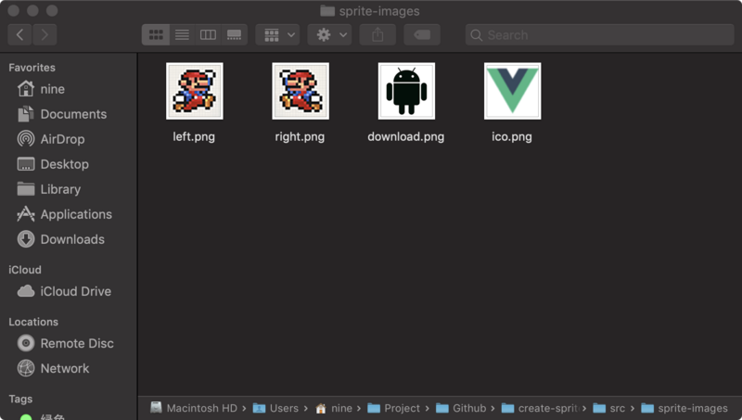Screen dimensions: 742x420
Task: Click the iCloud section header
Action: pyautogui.click(x=25, y=270)
